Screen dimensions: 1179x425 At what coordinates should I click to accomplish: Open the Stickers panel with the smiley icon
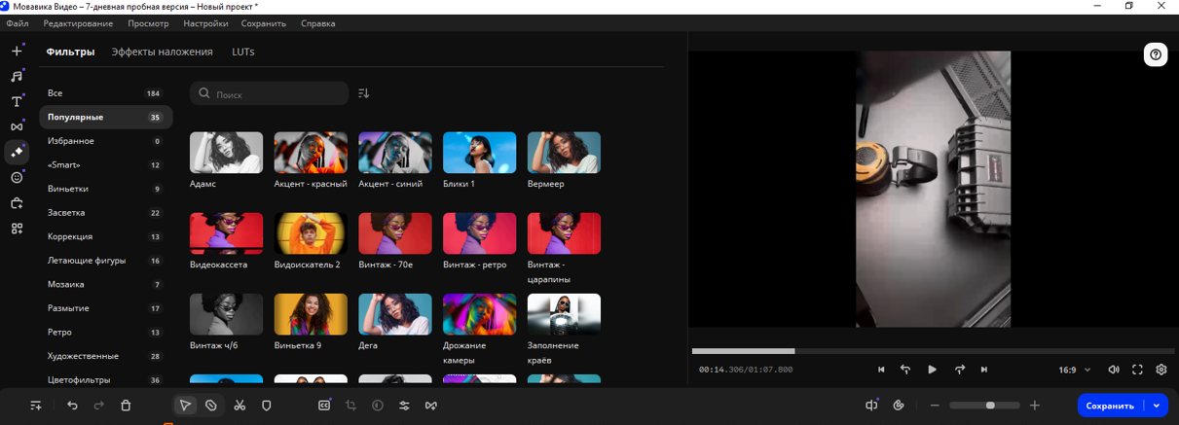[17, 178]
